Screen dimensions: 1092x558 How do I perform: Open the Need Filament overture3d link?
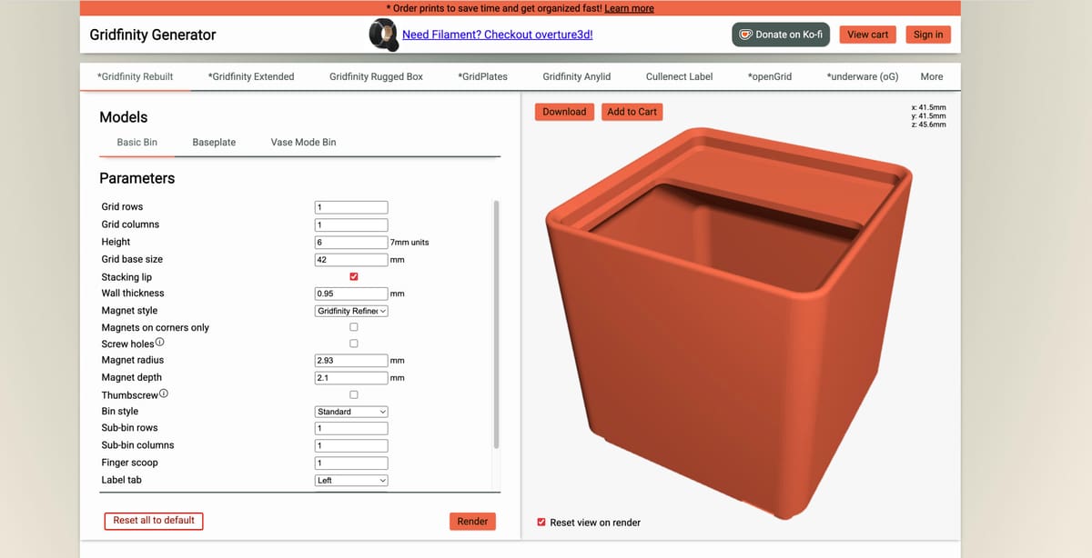click(498, 35)
